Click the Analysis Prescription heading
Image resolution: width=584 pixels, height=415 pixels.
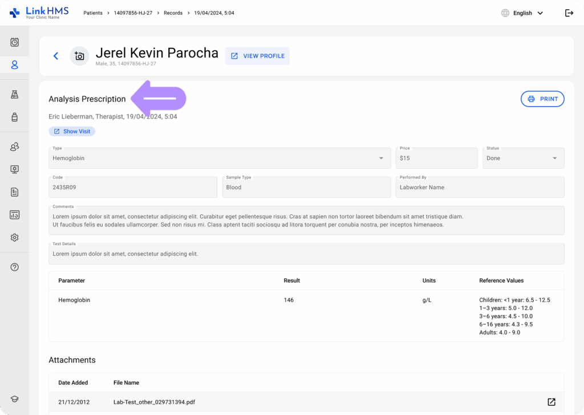[x=87, y=99]
